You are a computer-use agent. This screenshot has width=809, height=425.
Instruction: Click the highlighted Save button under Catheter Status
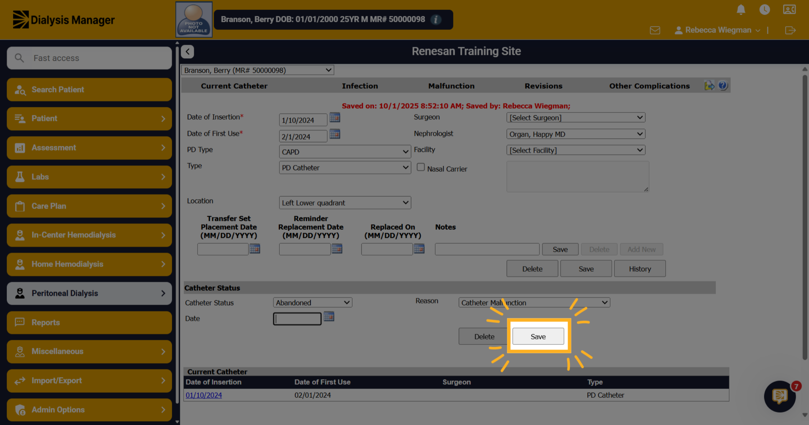pos(538,336)
